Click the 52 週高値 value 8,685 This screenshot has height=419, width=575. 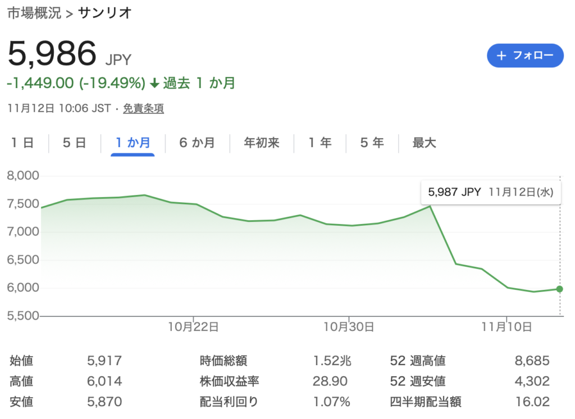coord(532,361)
